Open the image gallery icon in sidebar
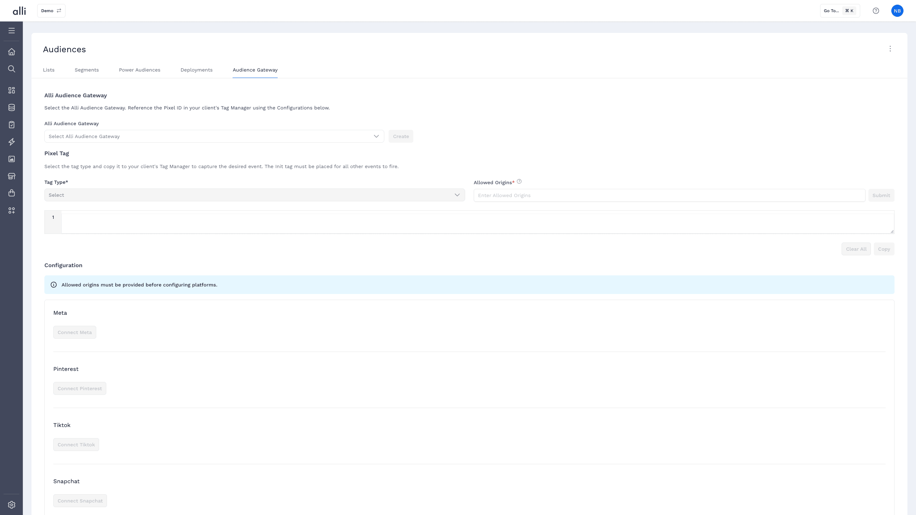The width and height of the screenshot is (916, 515). click(x=11, y=159)
